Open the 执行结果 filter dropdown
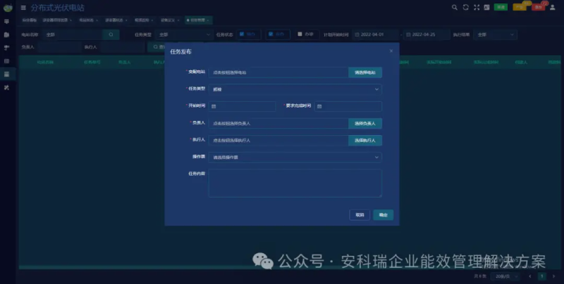This screenshot has height=284, width=564. [496, 34]
